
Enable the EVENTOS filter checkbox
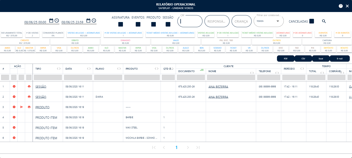[138, 24]
